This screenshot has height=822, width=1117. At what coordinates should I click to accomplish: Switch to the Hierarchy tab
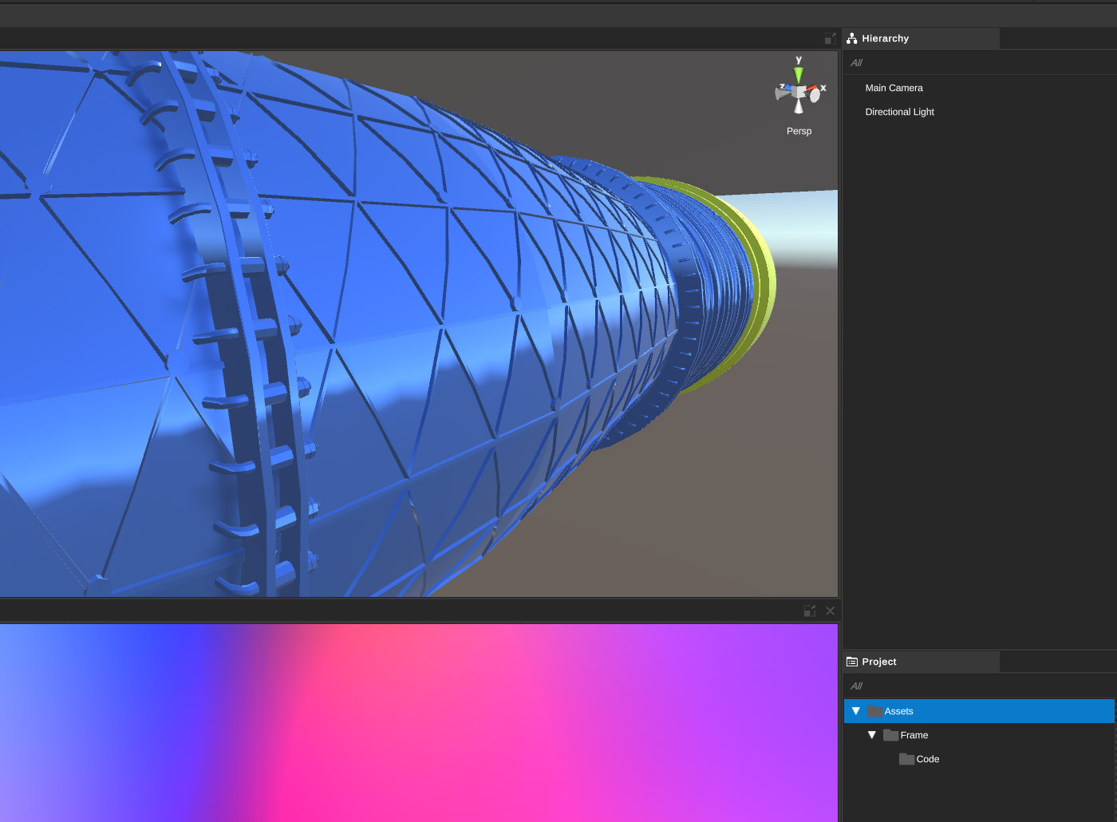coord(884,38)
